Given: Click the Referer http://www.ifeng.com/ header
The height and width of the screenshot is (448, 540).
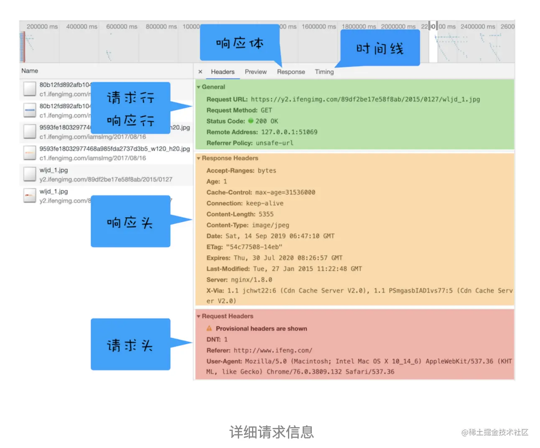Looking at the screenshot, I should click(x=259, y=350).
